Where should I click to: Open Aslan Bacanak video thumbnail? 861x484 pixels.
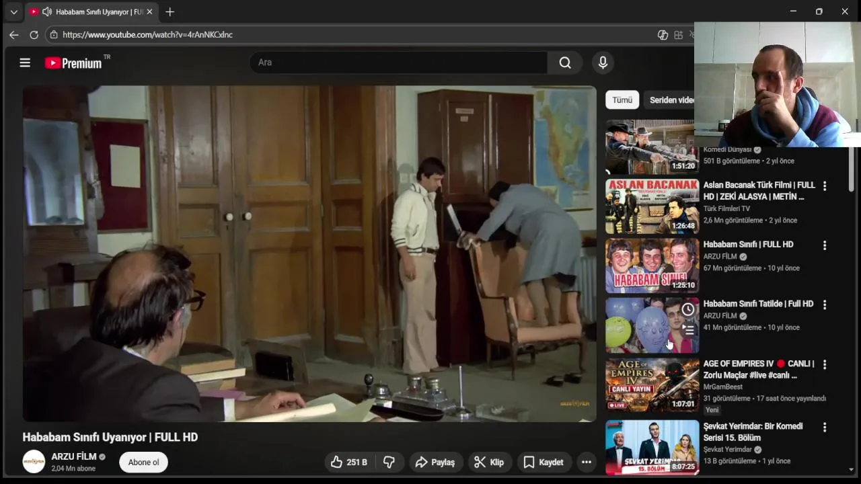tap(652, 206)
